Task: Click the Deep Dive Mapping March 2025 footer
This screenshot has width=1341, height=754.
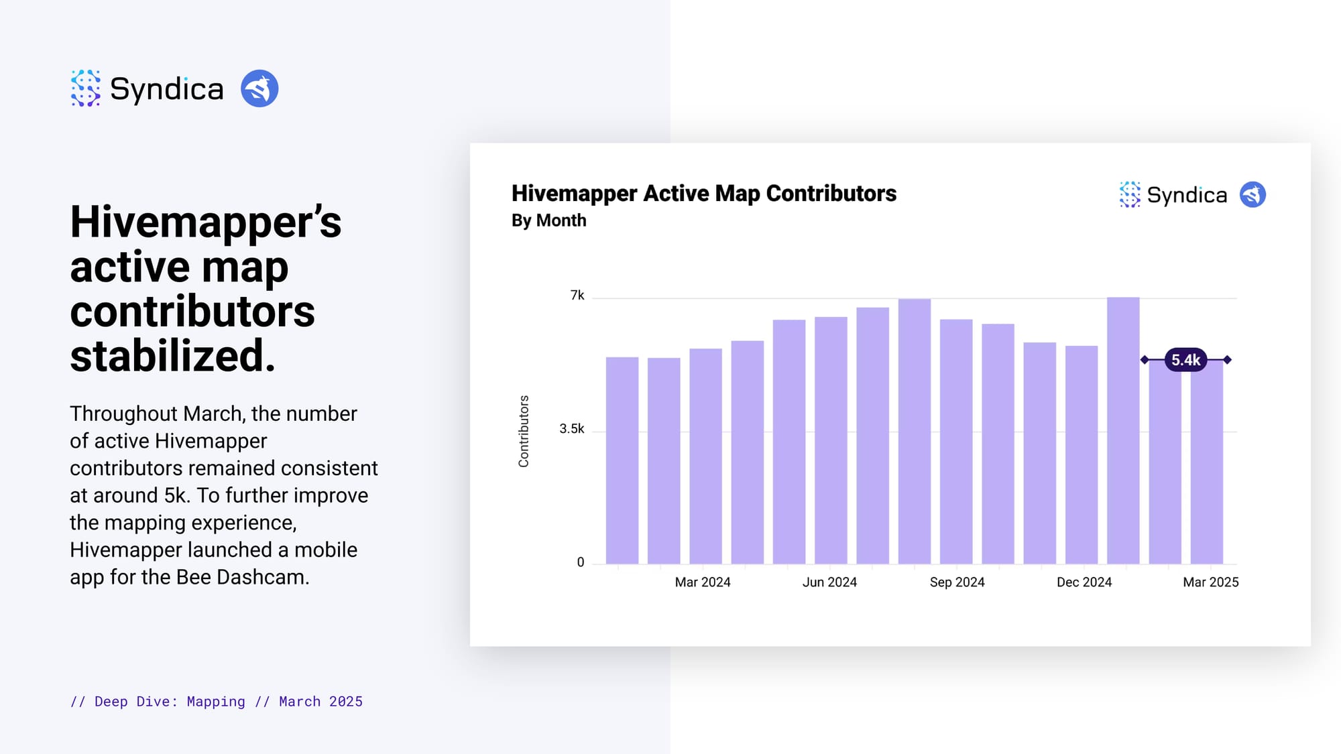Action: coord(216,702)
